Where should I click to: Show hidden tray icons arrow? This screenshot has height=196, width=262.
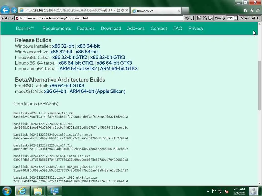[208, 191]
